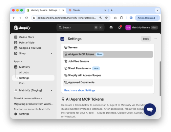Click the camera screenshot icon in toolbar

[115, 18]
